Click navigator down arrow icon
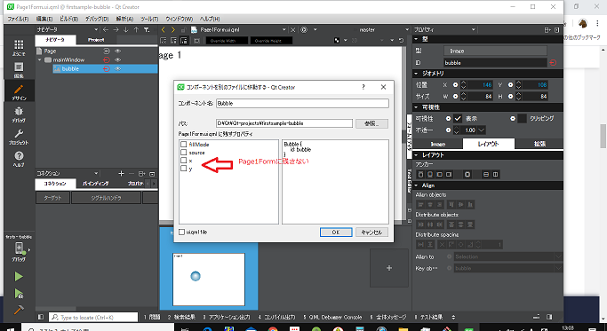Viewport: 607px width, 331px height. pyautogui.click(x=126, y=30)
